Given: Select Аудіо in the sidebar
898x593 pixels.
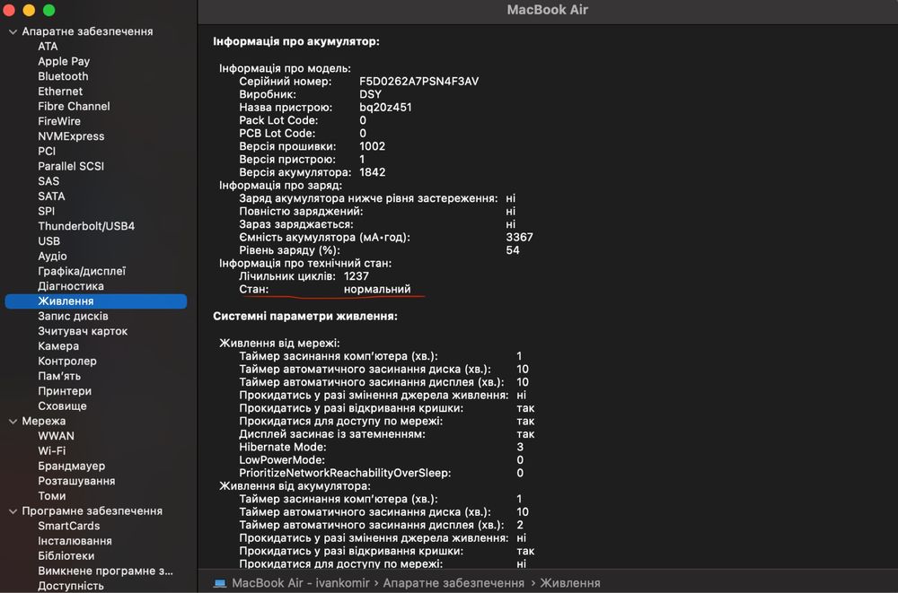Looking at the screenshot, I should tap(52, 256).
